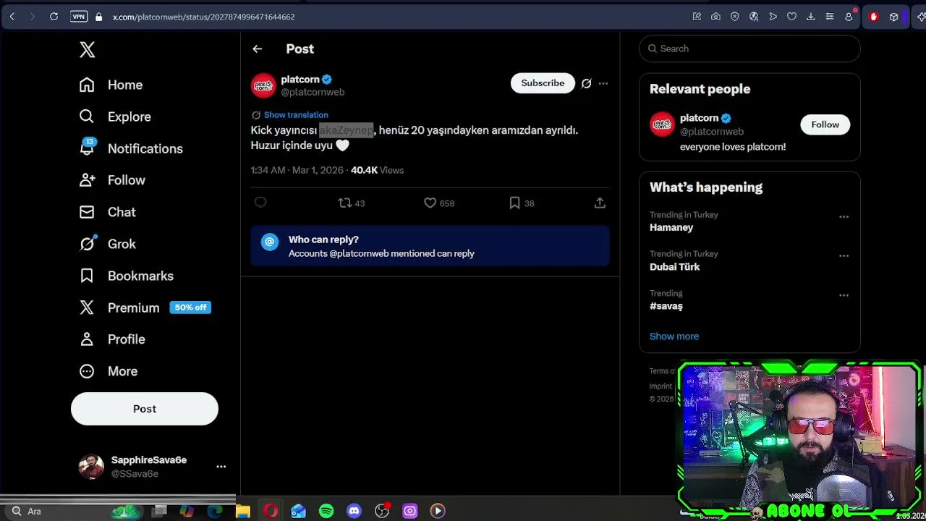Click the translate page globe icon
Viewport: 926px width, 521px height.
click(x=754, y=17)
